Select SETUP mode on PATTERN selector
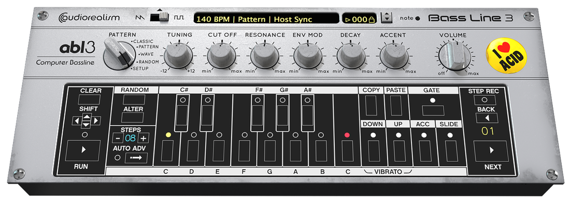This screenshot has width=570, height=204. 140,69
